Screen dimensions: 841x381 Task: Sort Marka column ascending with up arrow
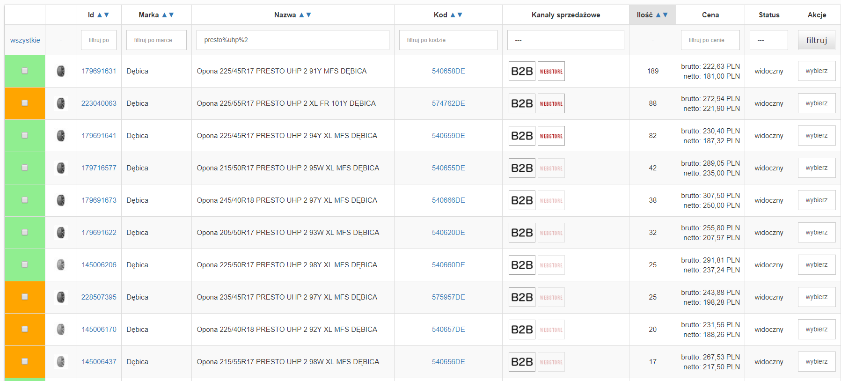(164, 15)
